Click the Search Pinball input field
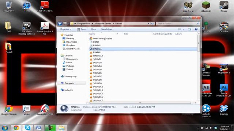Image resolution: width=234 pixels, height=131 pixels. pos(178,24)
